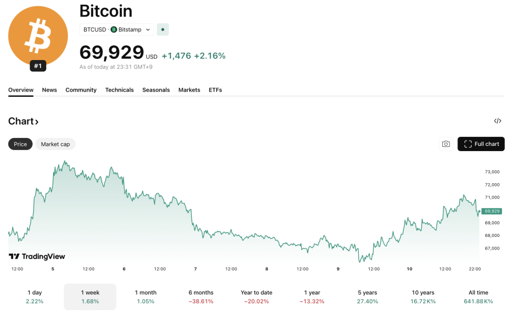Click the #1 rank badge
This screenshot has height=317, width=508.
38,66
